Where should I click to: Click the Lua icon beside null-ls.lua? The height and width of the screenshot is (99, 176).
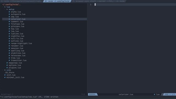pyautogui.click(x=9, y=38)
